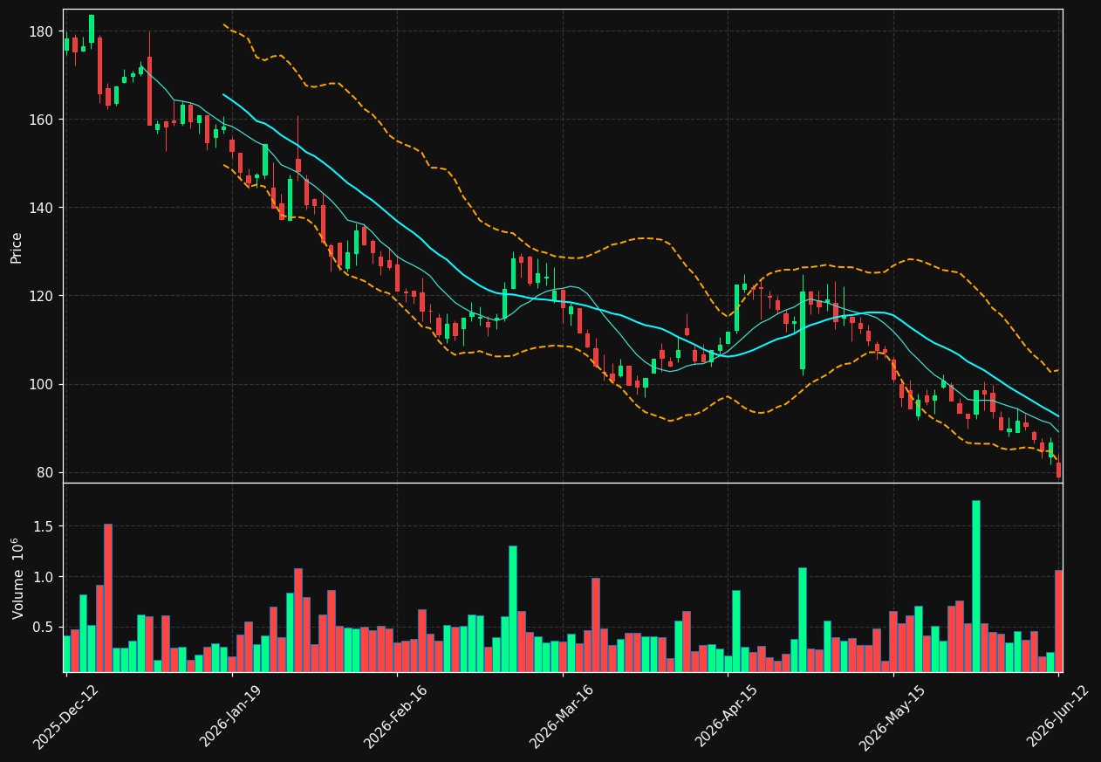Select the 2026-Apr-15 date label

tap(728, 716)
